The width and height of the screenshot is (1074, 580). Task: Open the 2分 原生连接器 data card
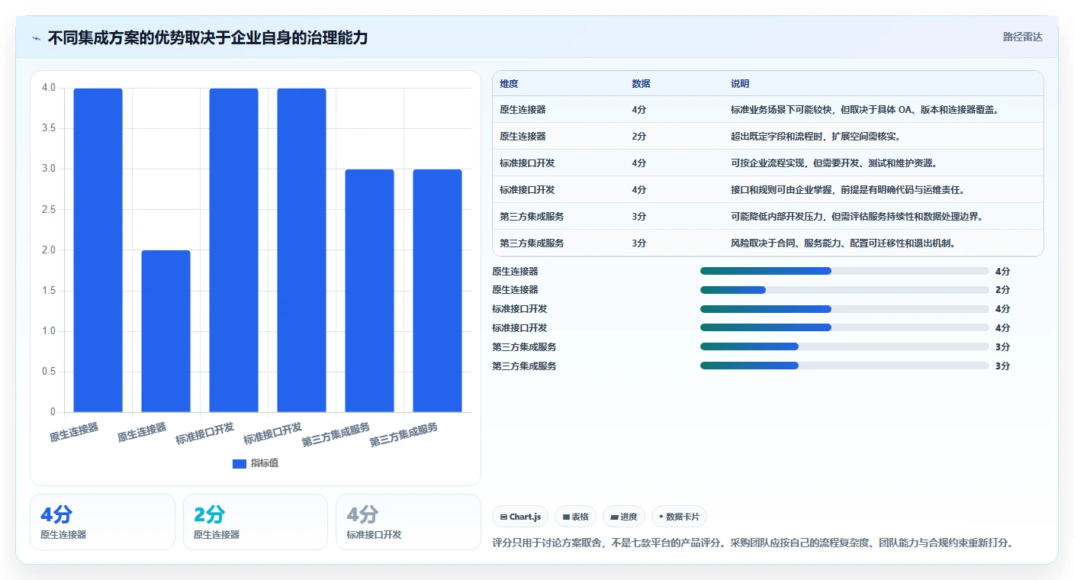point(256,522)
